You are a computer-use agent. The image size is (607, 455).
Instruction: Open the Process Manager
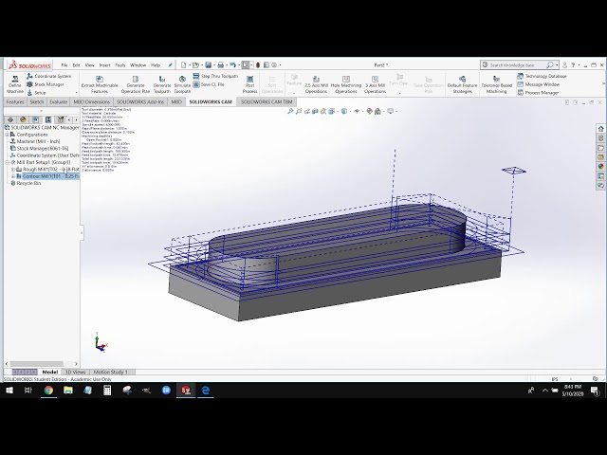pyautogui.click(x=538, y=93)
